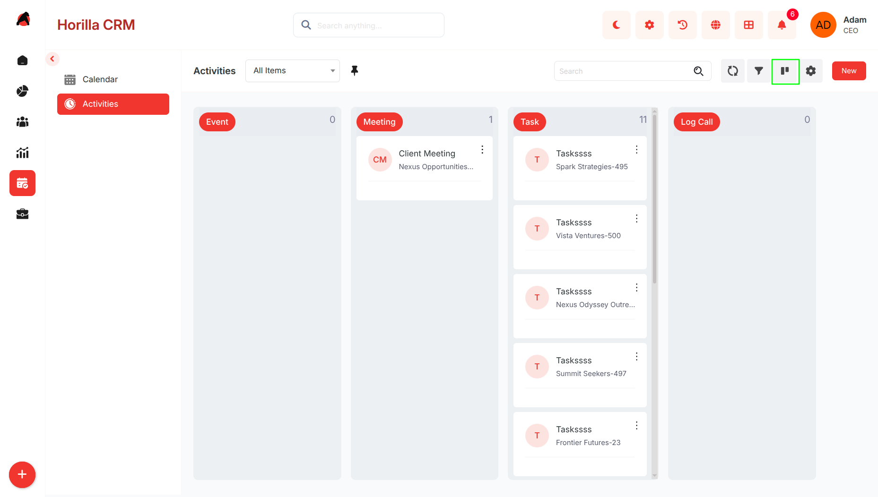
Task: Collapse the submenu with left chevron
Action: (x=52, y=59)
